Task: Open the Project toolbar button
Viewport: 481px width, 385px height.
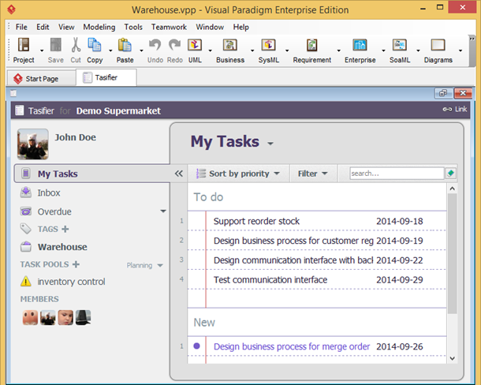Action: coord(24,50)
